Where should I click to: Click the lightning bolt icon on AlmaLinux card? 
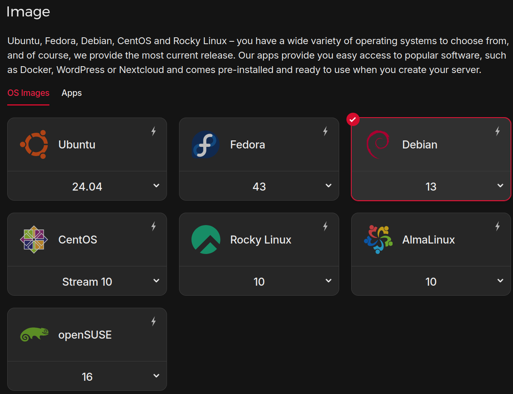497,226
